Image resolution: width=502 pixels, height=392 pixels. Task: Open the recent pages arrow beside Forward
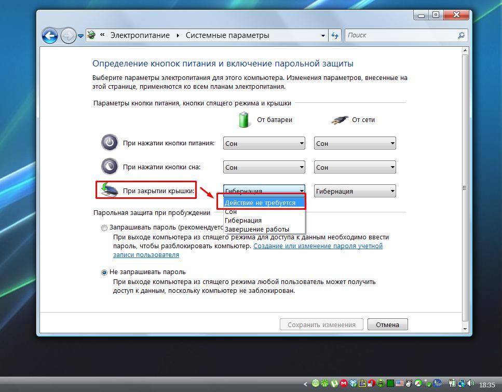click(80, 36)
